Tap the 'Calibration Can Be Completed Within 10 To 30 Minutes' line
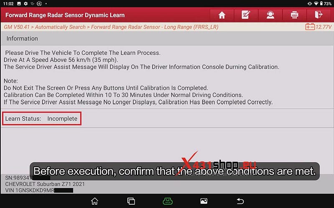This screenshot has height=208, width=334. click(123, 95)
